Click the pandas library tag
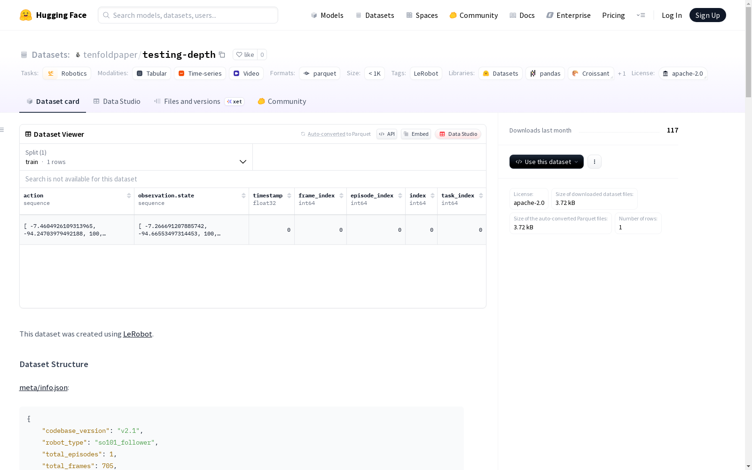Viewport: 752px width, 470px height. coord(545,73)
